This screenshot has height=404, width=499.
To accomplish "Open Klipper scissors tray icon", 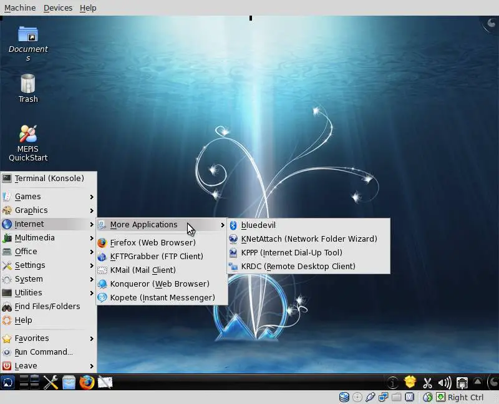I will tap(427, 382).
